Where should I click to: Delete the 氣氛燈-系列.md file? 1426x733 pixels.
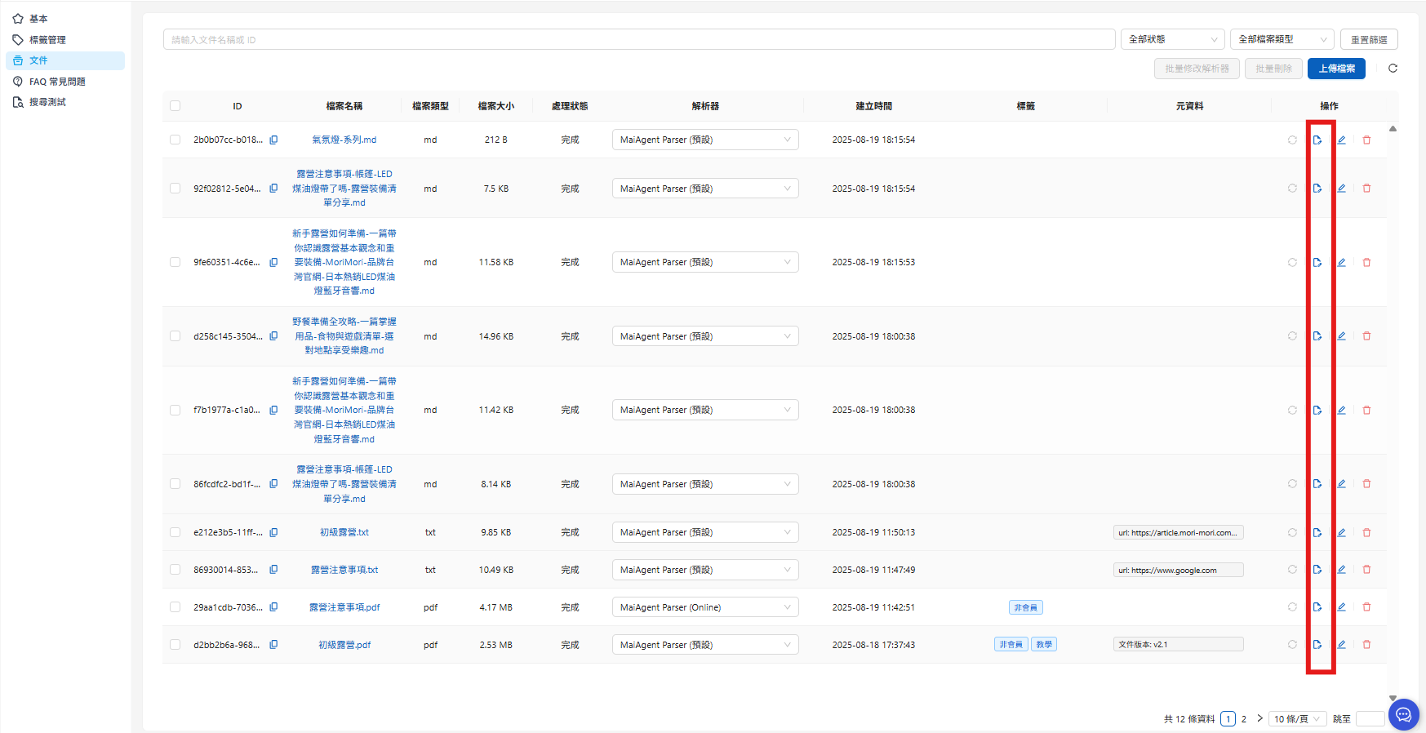[1366, 140]
